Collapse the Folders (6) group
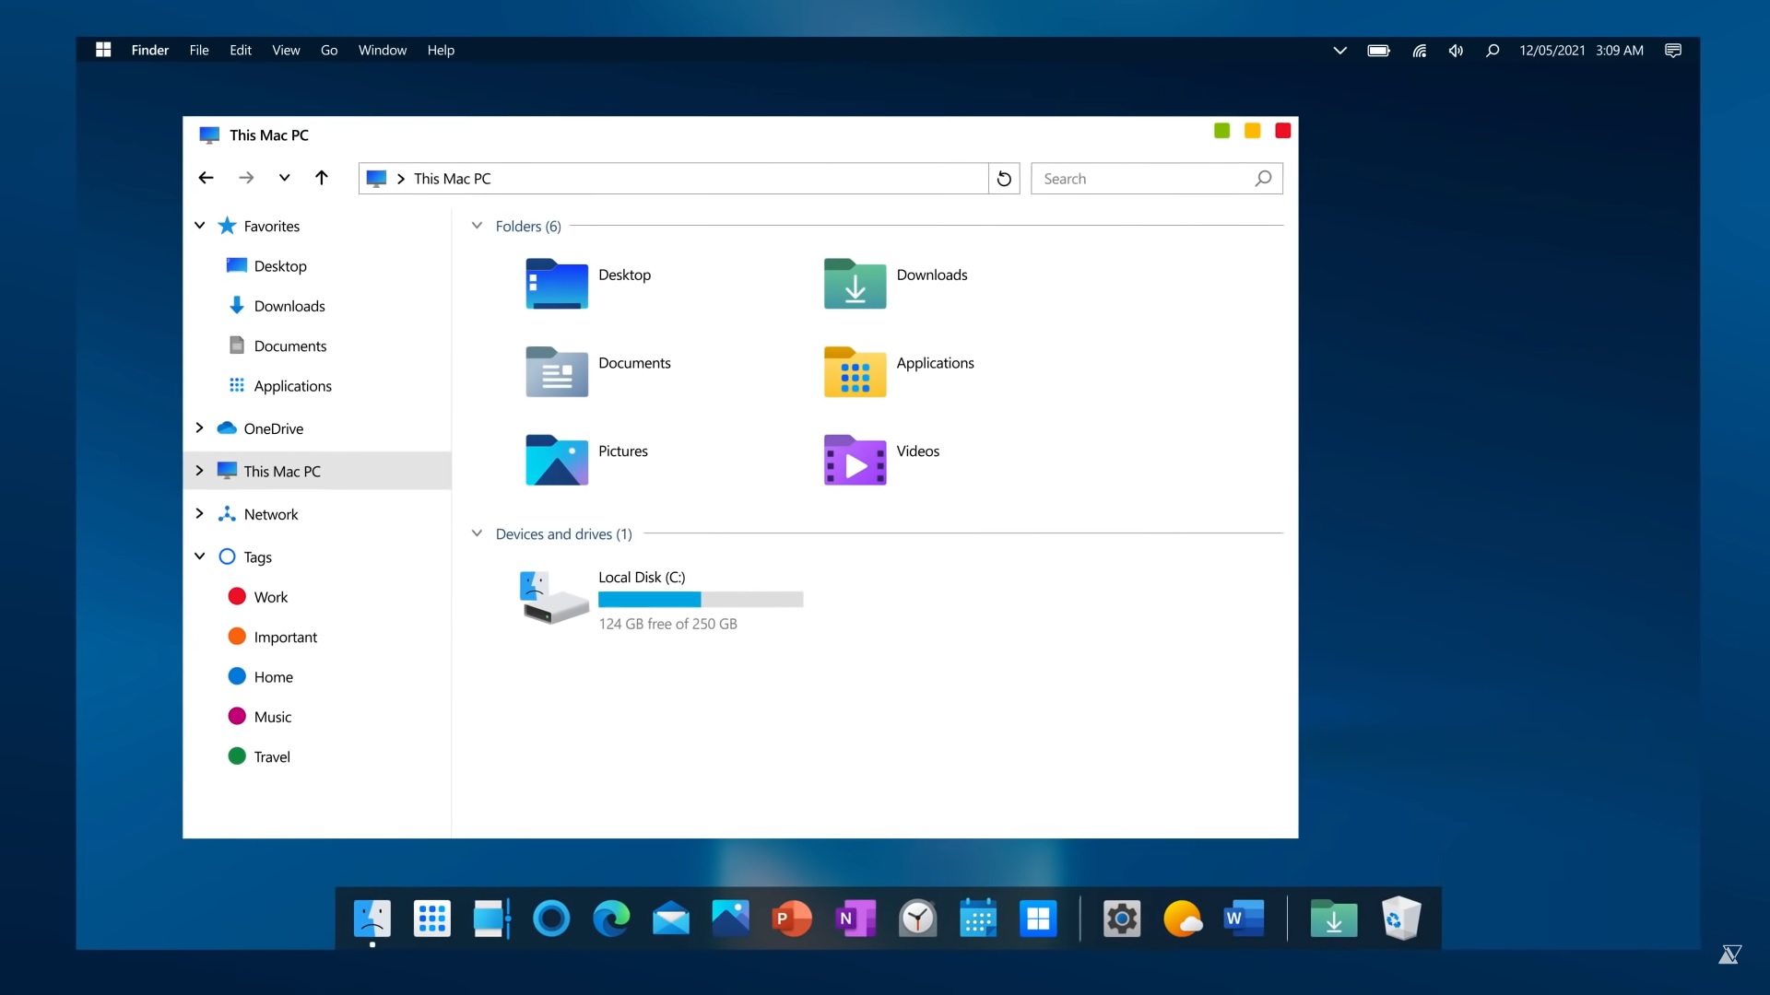Screen dimensions: 1770x995 click(x=477, y=226)
